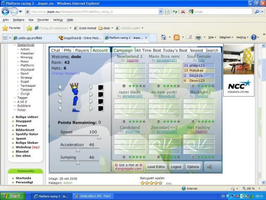Close the Platform racing 2 tab

pyautogui.click(x=146, y=38)
